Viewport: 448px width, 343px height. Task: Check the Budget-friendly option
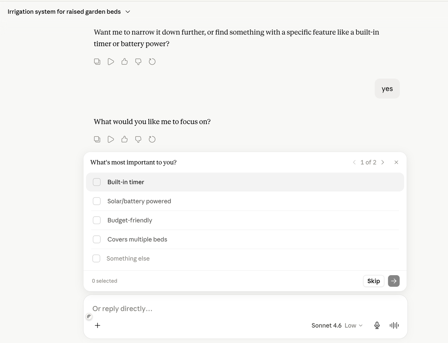point(97,220)
